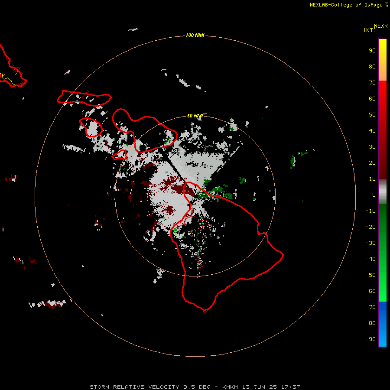Click the -20 value on velocity scale

tap(370, 227)
